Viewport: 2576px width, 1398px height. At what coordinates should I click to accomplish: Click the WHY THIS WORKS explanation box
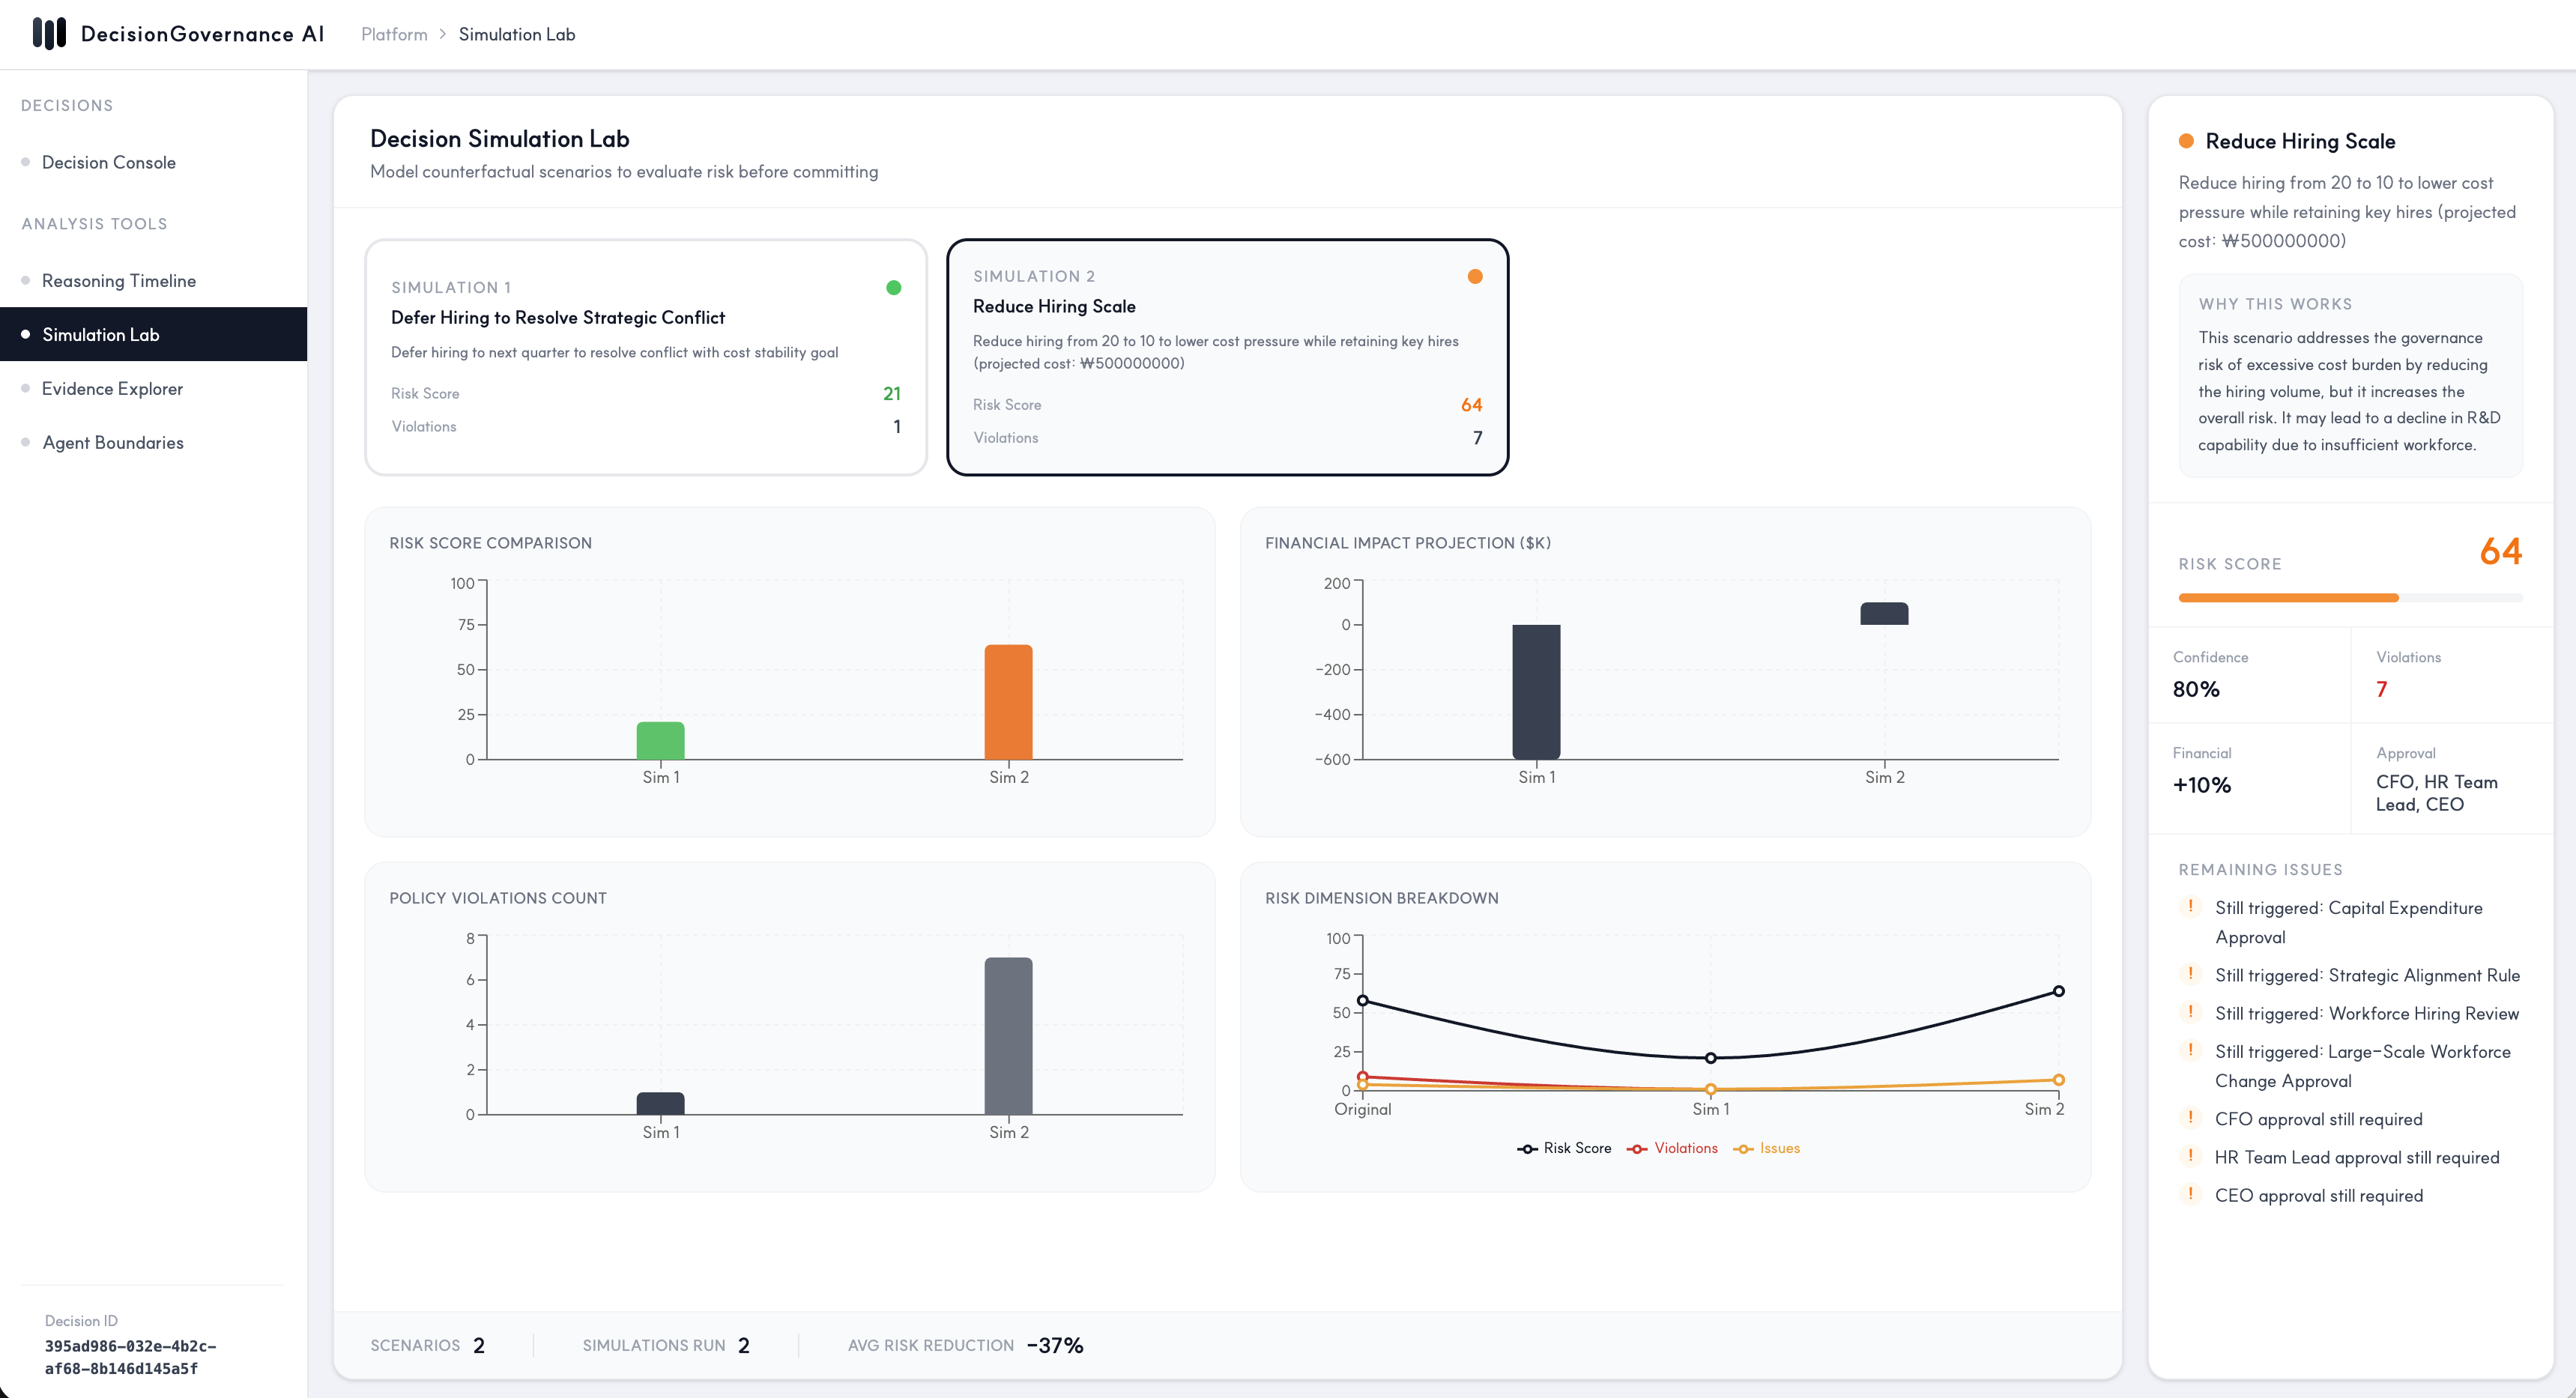click(2350, 376)
